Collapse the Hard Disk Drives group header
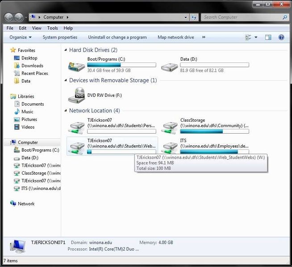The image size is (292, 267). point(93,50)
